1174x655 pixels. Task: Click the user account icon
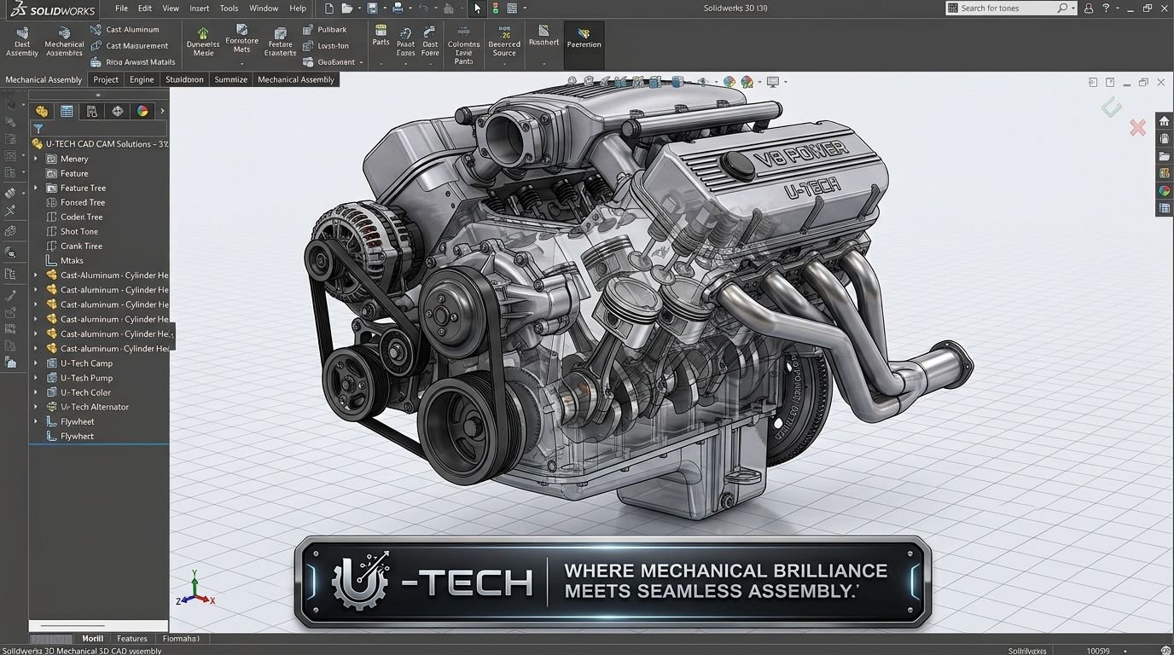1089,8
